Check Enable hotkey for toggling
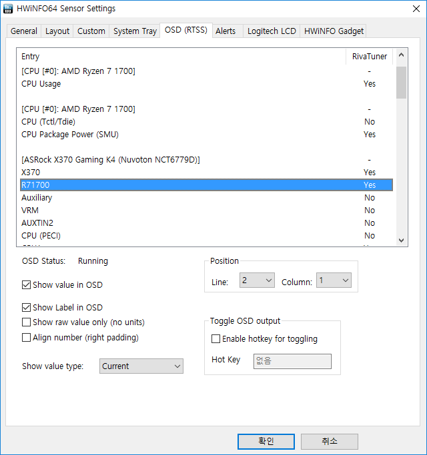The height and width of the screenshot is (455, 427). click(x=216, y=339)
